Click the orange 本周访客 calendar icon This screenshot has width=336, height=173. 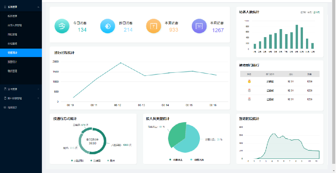click(x=153, y=26)
